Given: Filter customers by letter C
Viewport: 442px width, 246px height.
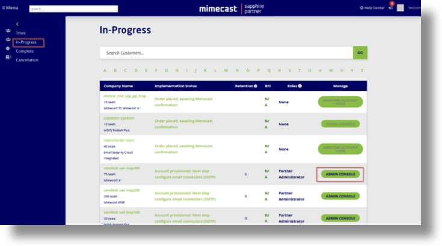Looking at the screenshot, I should pyautogui.click(x=126, y=70).
